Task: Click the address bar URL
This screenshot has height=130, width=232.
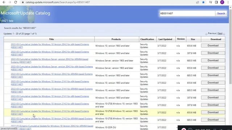Action: [x=58, y=2]
